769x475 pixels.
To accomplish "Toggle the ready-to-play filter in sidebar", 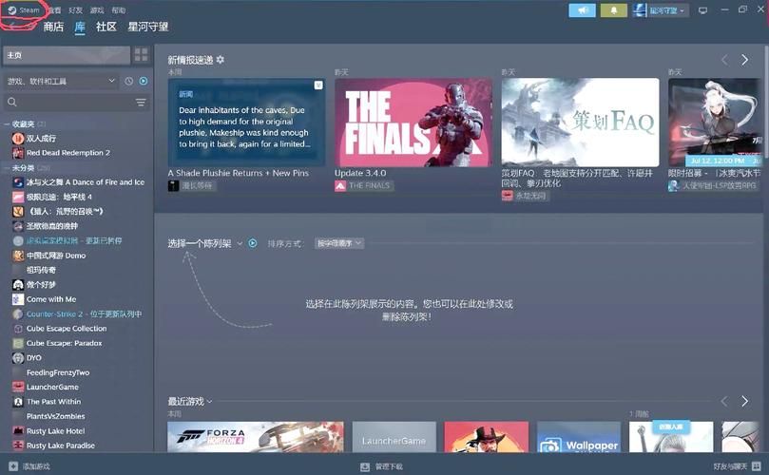I will [x=144, y=82].
